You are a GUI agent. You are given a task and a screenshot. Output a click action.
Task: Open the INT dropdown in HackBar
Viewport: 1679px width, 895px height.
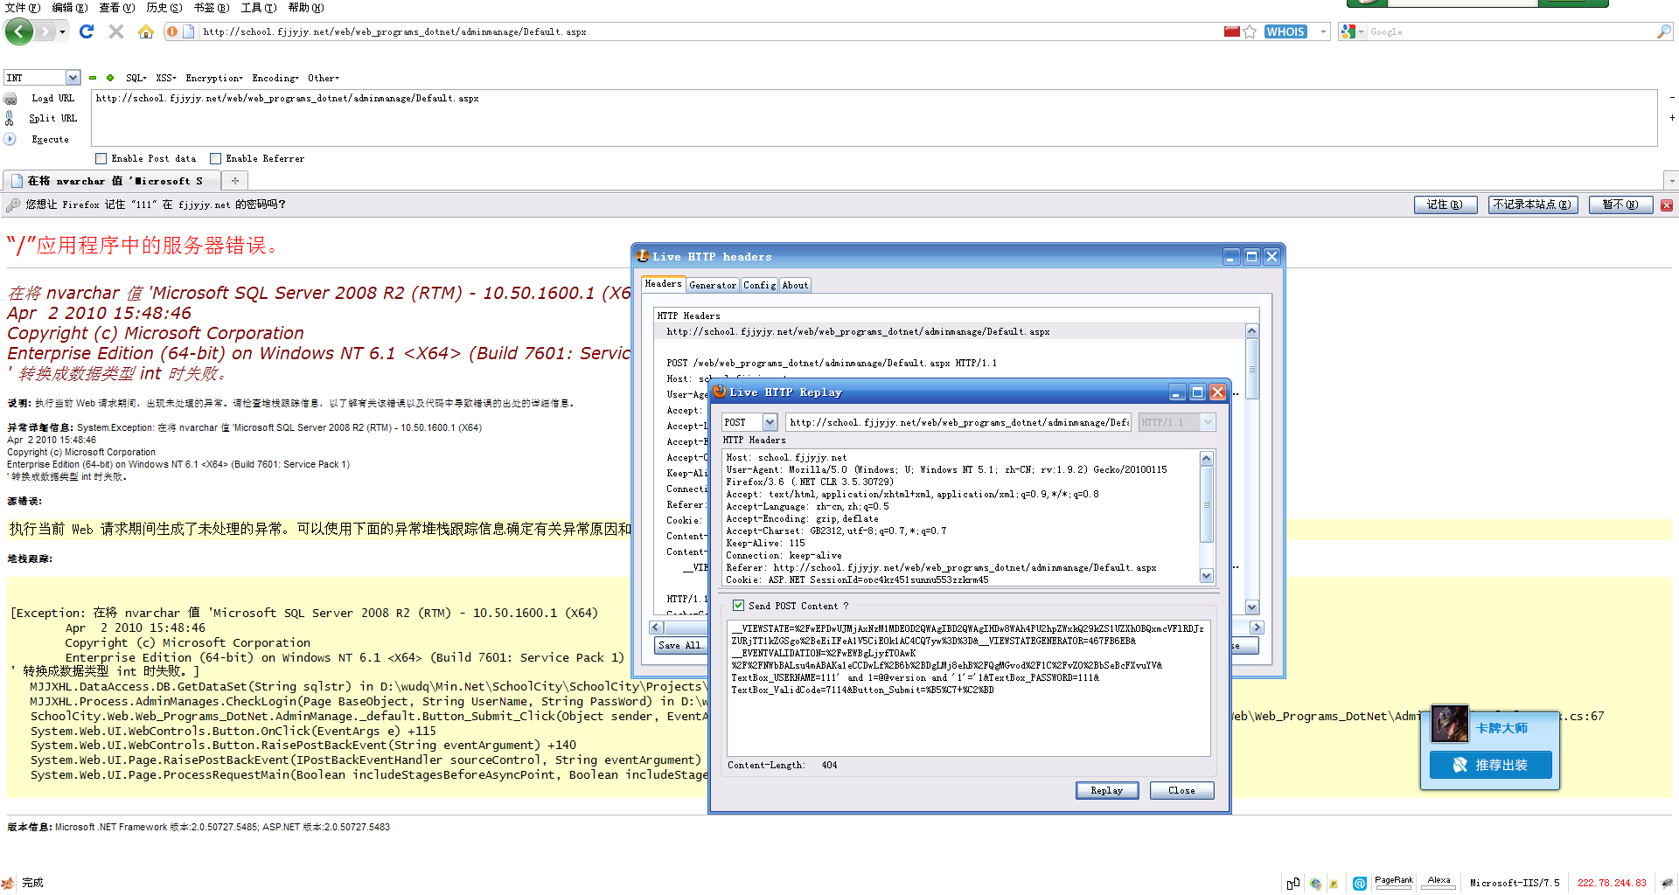(x=73, y=78)
